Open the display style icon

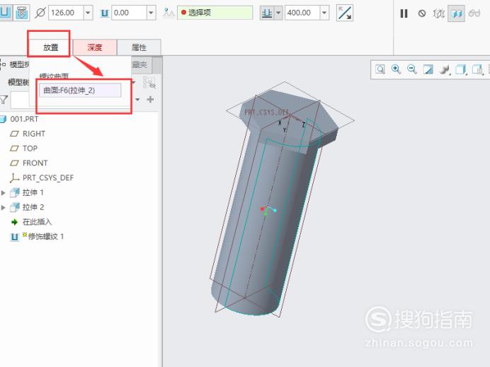tap(445, 69)
